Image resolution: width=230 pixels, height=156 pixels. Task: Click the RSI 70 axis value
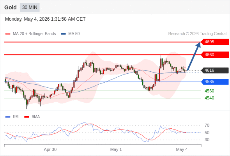[x=207, y=125]
